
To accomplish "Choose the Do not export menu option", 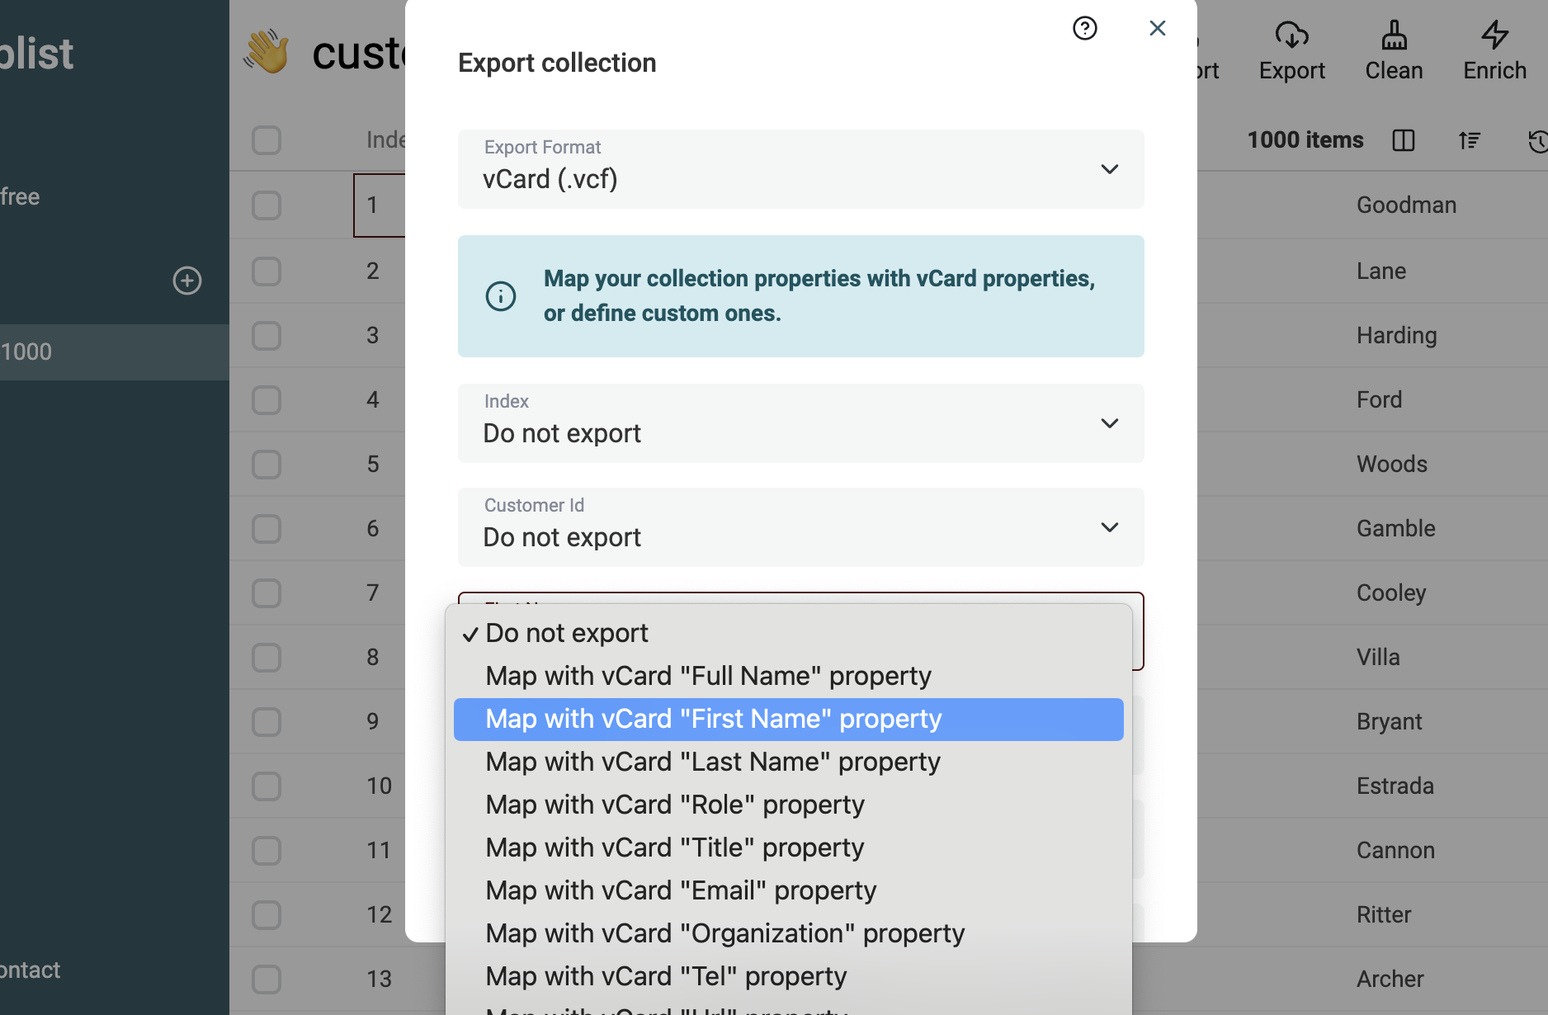I will coord(567,632).
